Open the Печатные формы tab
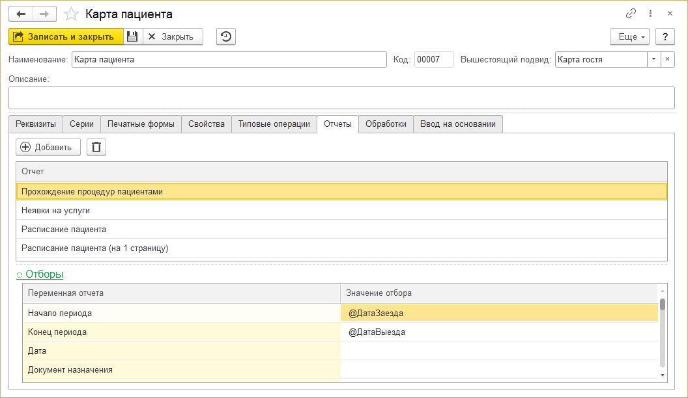The width and height of the screenshot is (688, 398). click(x=141, y=124)
